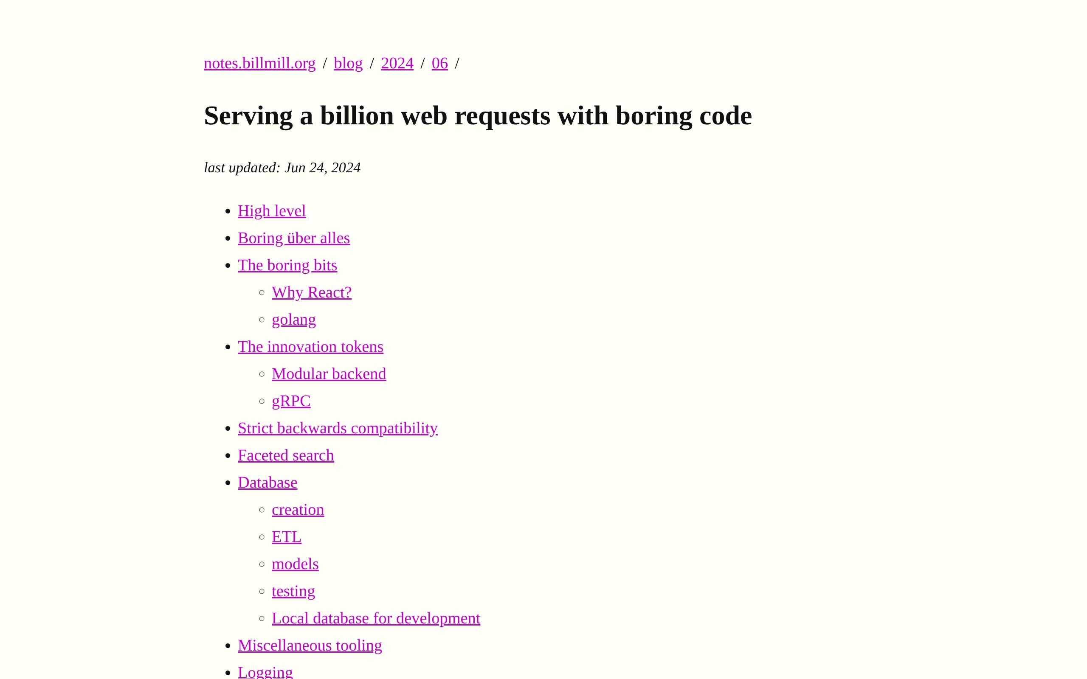The height and width of the screenshot is (679, 1087).
Task: Jump to the testing subsection
Action: [293, 592]
